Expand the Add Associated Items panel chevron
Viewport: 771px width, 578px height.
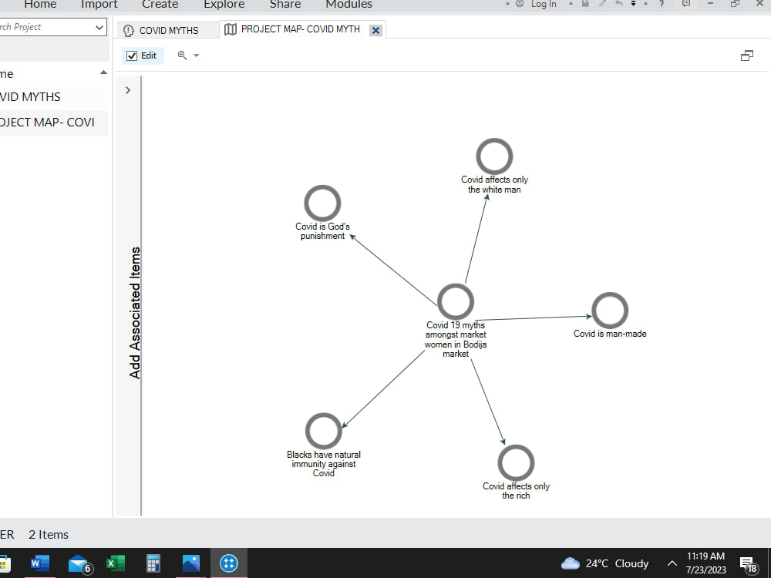127,89
